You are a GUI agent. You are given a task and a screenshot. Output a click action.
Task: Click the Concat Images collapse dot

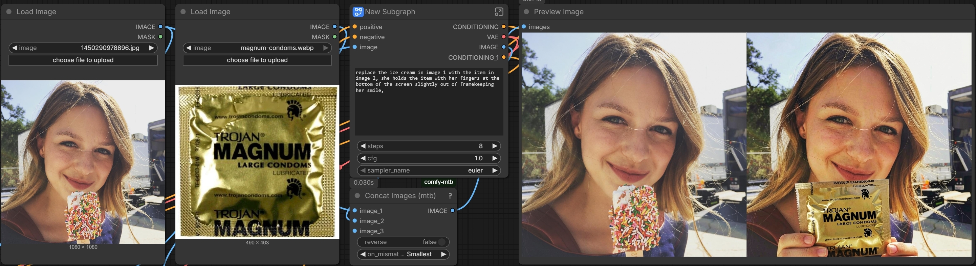pyautogui.click(x=357, y=196)
